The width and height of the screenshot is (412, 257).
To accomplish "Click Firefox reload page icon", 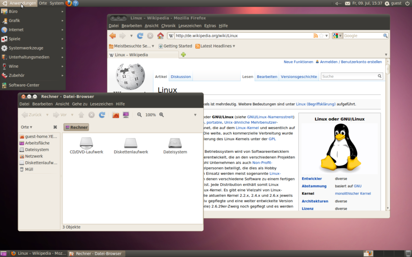I will tap(140, 36).
